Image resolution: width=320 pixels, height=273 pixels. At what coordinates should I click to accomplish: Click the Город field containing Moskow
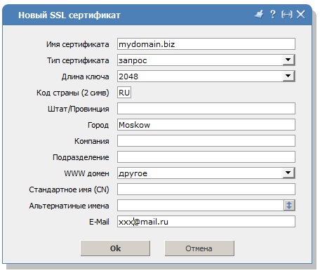pos(206,125)
